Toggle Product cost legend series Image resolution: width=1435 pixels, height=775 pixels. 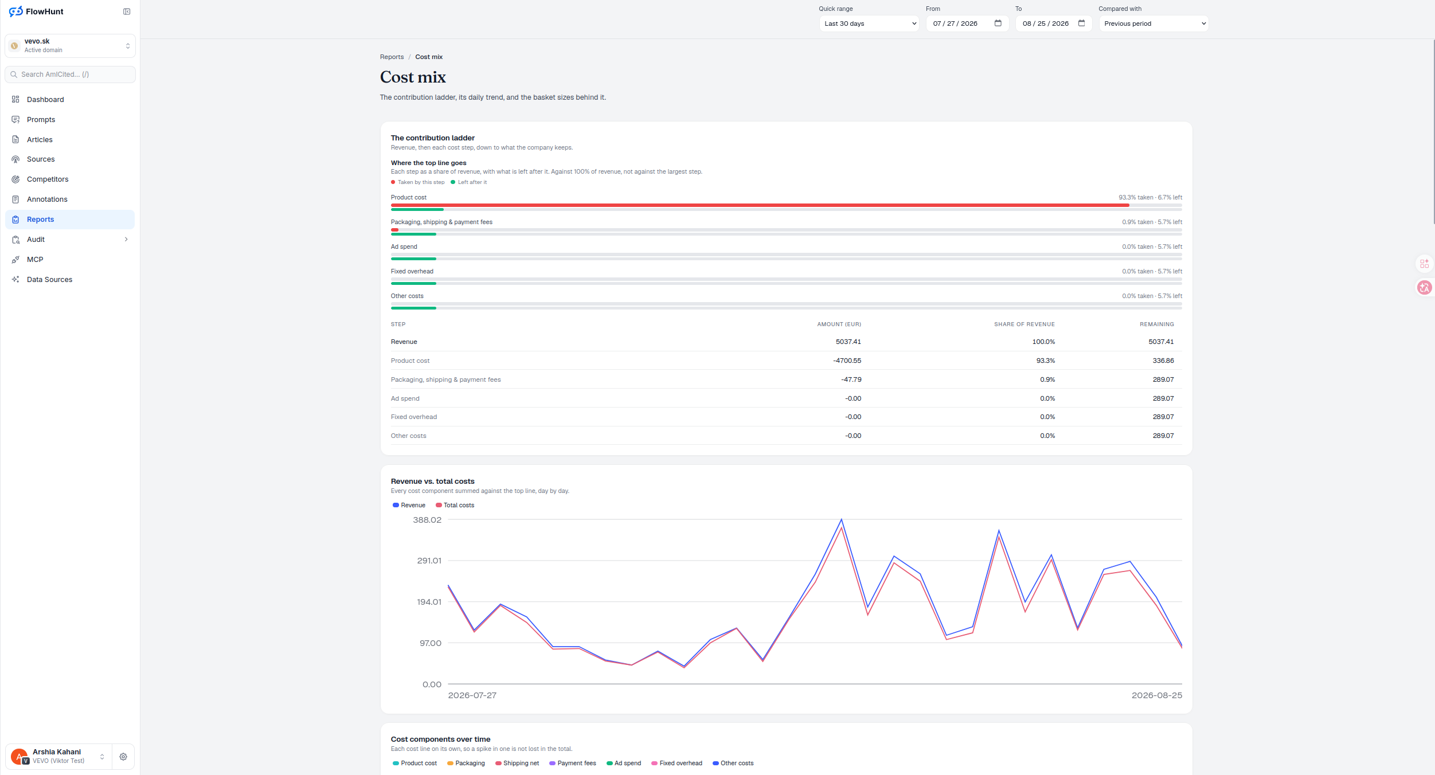coord(415,764)
